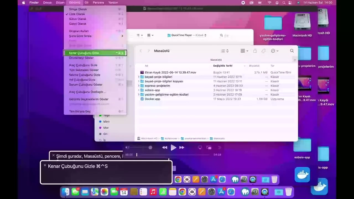
Task: Open Music from the Dock
Action: tap(153, 192)
